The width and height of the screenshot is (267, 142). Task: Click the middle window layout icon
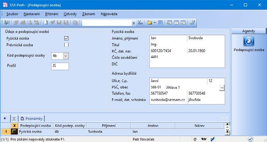177,23
